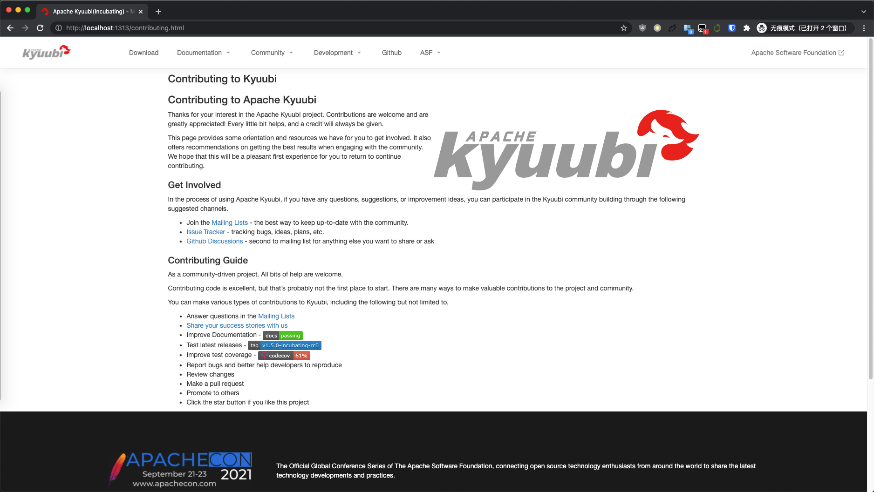
Task: Click the site info icon in address bar
Action: coord(59,28)
